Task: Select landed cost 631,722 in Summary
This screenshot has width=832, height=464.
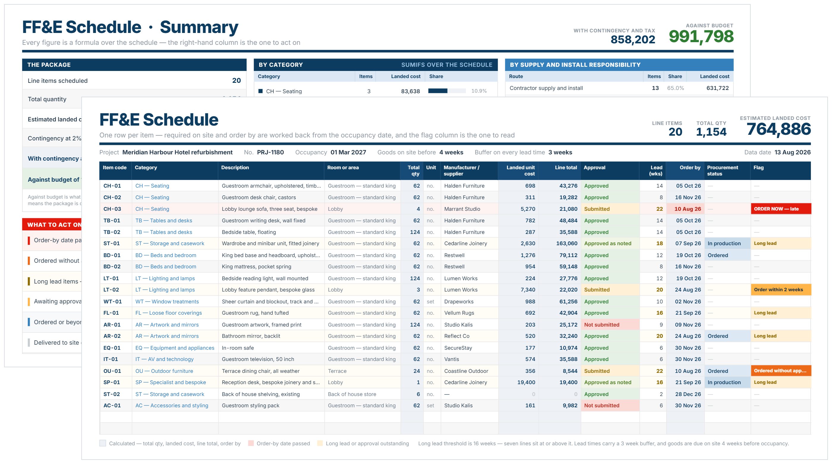Action: (x=717, y=88)
